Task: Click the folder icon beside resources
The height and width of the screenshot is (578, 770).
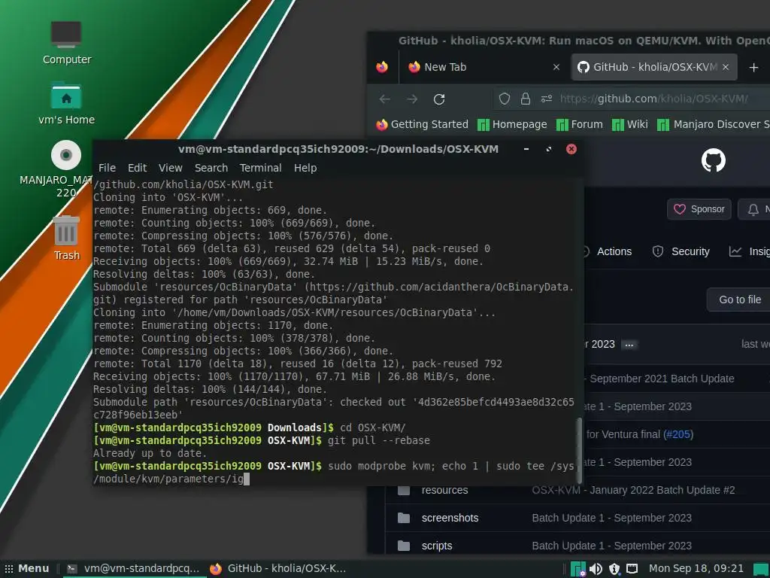Action: (404, 490)
